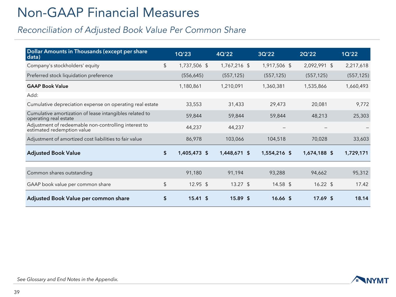
Task: Select Company's stockholders' equity row label
Action: (x=63, y=66)
